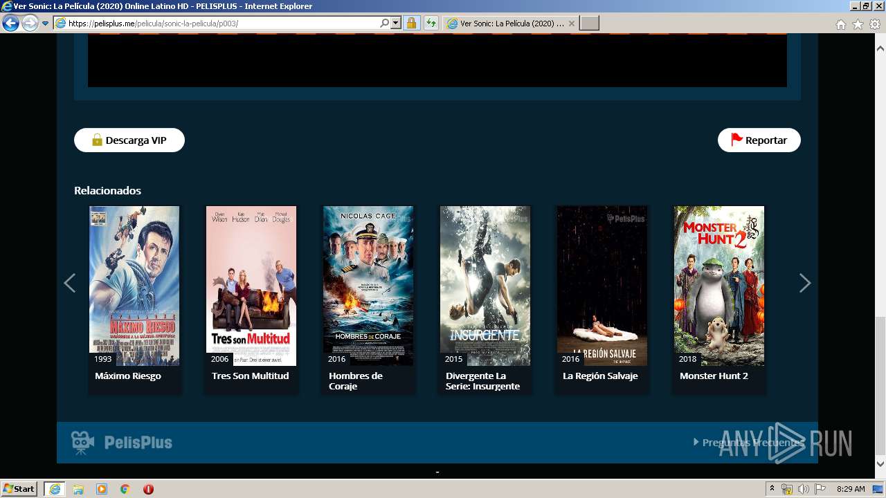886x498 pixels.
Task: Open the media player taskbar icon
Action: [x=102, y=489]
